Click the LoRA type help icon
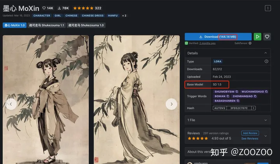Viewport: 280px width, 164px height. coord(266,61)
